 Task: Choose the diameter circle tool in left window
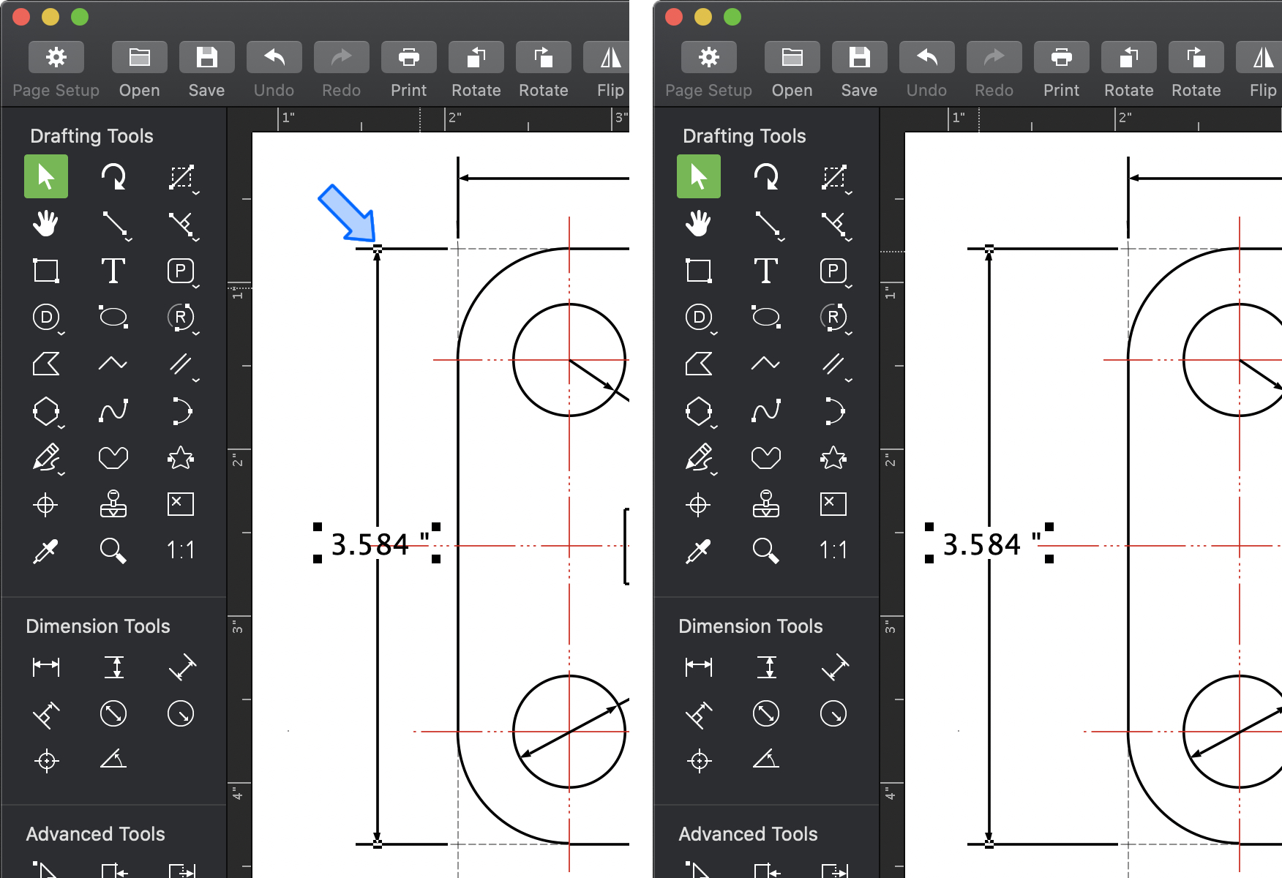coord(46,317)
